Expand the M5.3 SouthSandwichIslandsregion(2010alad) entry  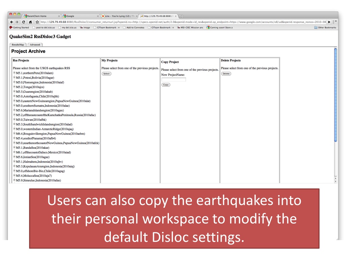14,124
